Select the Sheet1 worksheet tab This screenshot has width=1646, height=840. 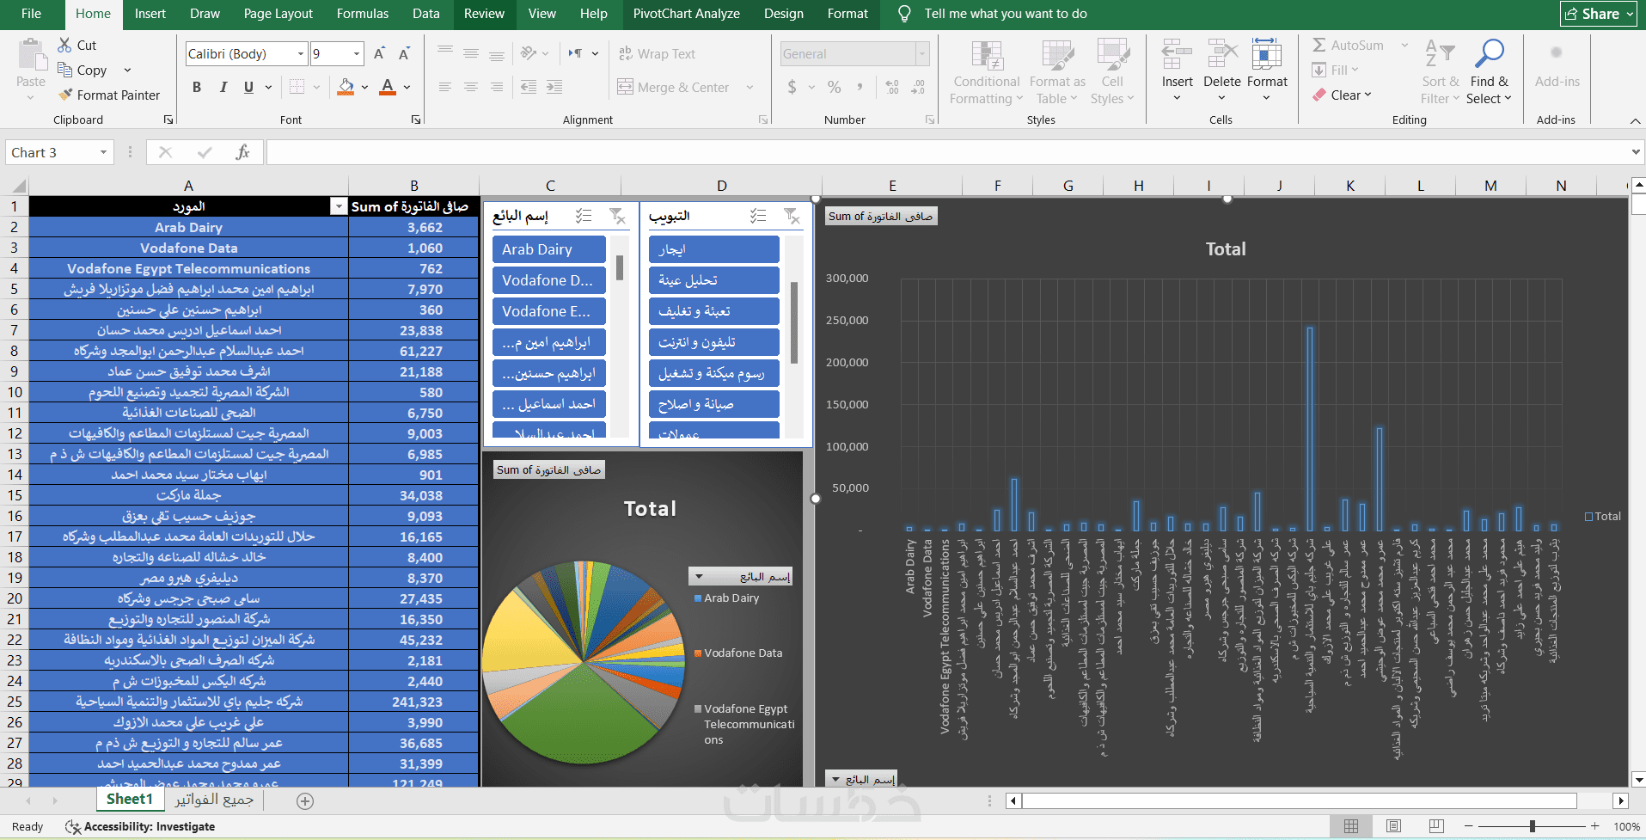129,800
